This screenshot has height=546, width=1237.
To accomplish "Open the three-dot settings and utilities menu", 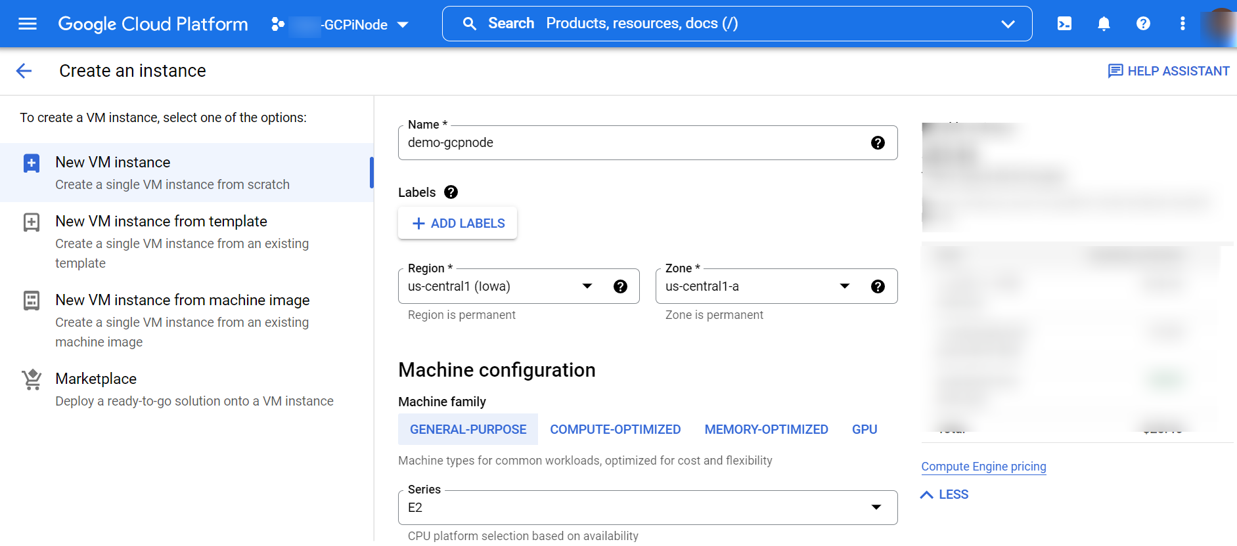I will (x=1182, y=24).
